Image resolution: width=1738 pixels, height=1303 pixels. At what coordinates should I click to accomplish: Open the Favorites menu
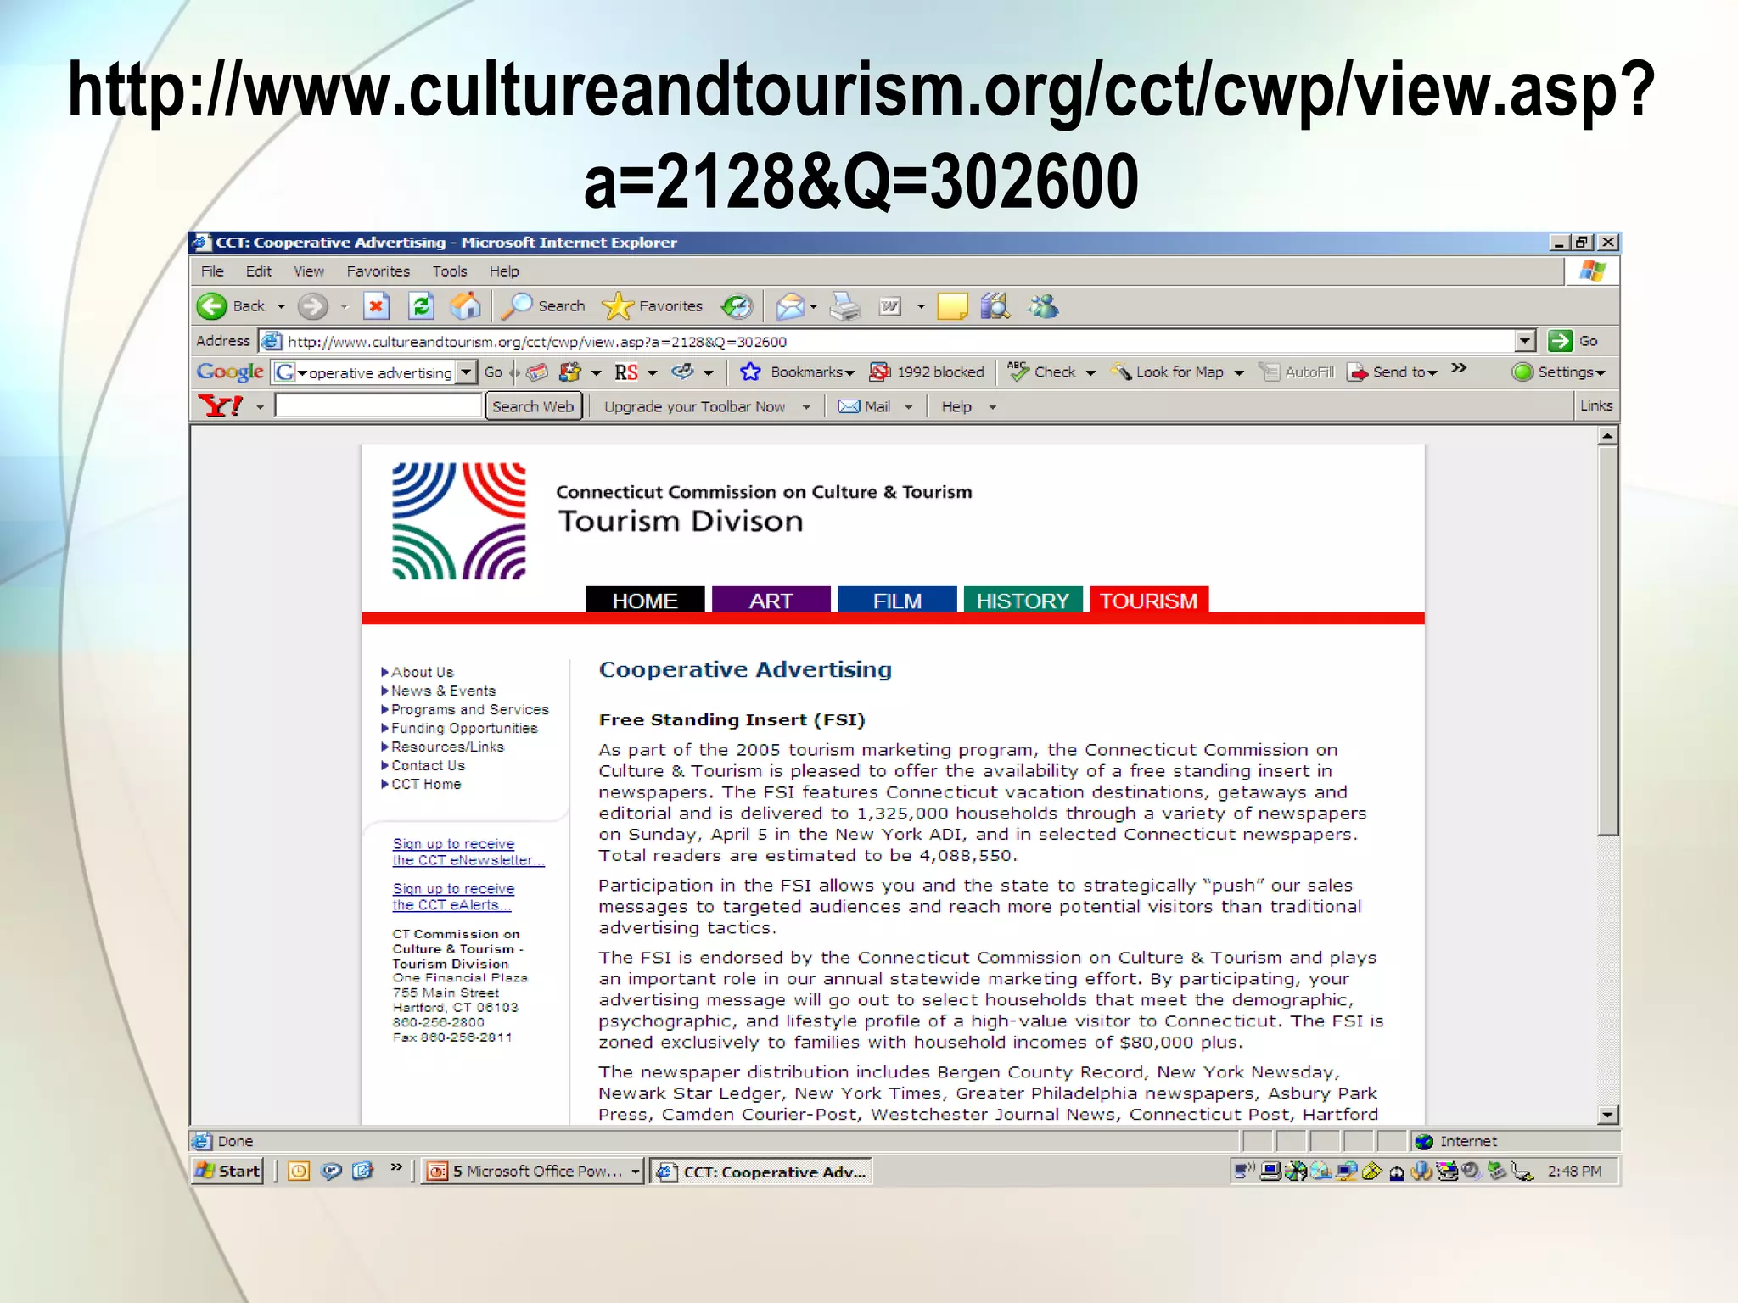378,271
